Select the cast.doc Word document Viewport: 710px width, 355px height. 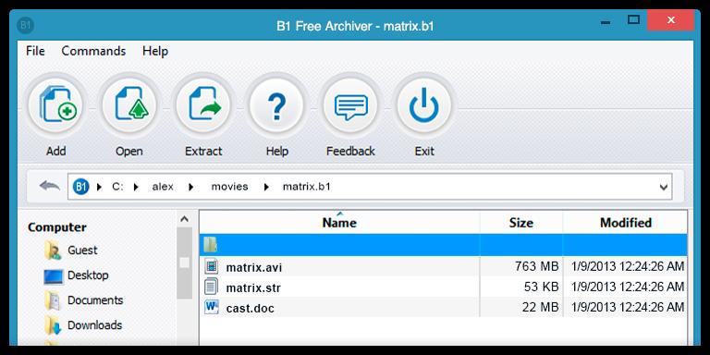(x=250, y=308)
